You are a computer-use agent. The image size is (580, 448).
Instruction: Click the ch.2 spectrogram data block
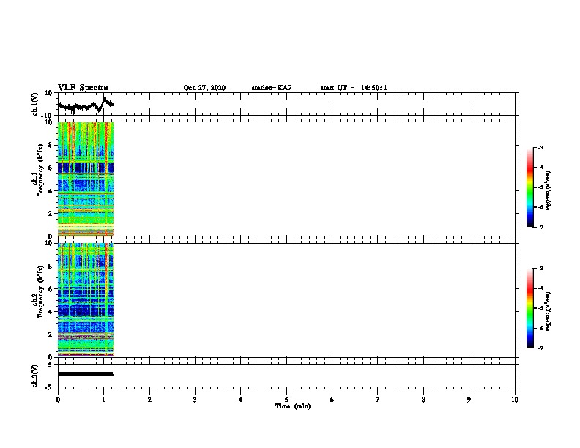point(86,300)
